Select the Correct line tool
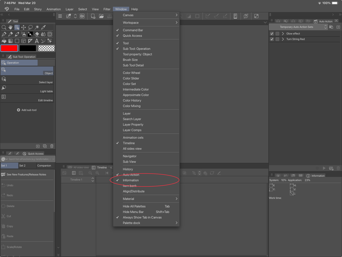This screenshot has height=257, width=342. [x=50, y=41]
